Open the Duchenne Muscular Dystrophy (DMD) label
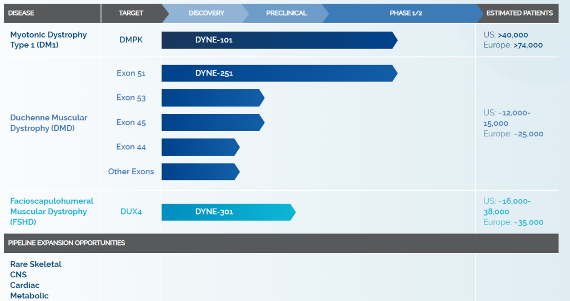 tap(49, 123)
